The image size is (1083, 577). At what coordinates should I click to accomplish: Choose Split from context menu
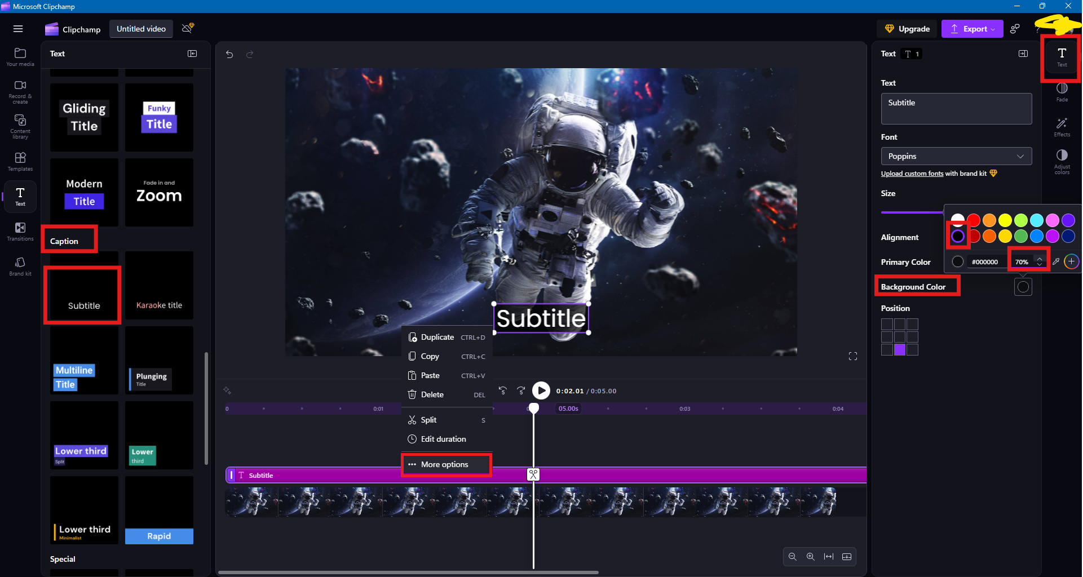(x=447, y=420)
